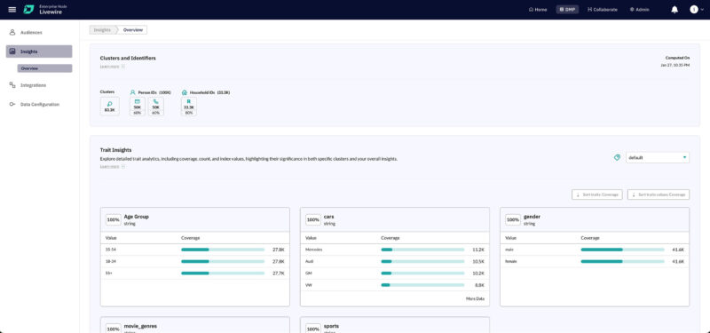Viewport: 710px width, 333px height.
Task: Open the Collaborate tab
Action: [x=602, y=10]
